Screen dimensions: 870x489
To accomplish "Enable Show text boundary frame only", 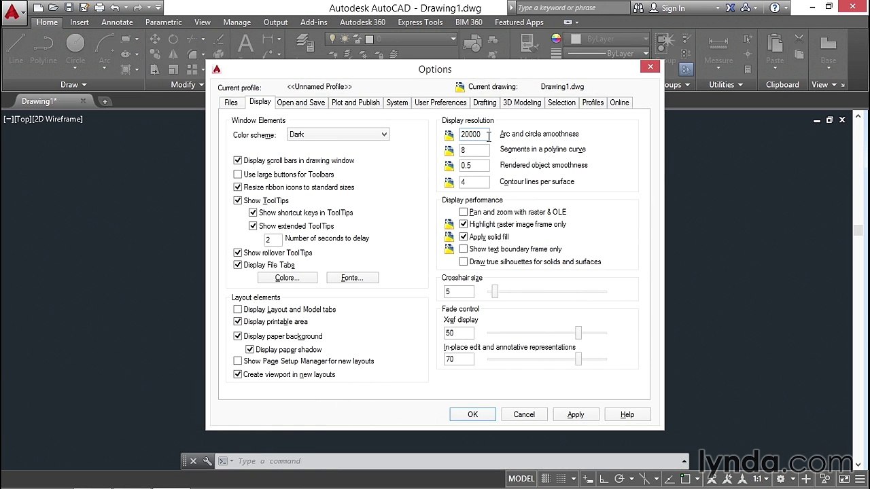I will 464,249.
